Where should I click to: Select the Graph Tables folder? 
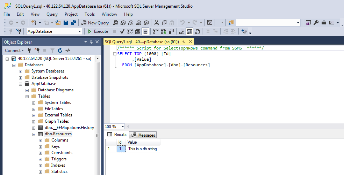[x=57, y=121]
